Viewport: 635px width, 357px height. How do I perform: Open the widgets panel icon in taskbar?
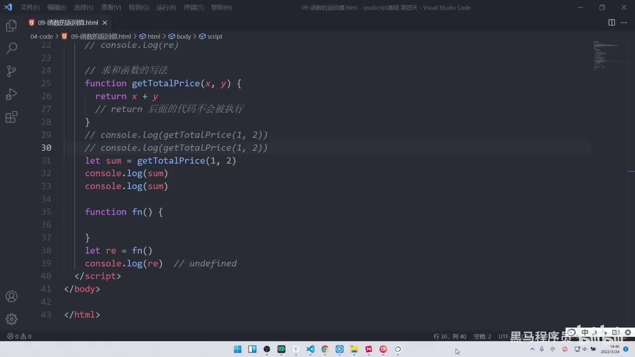tap(253, 349)
